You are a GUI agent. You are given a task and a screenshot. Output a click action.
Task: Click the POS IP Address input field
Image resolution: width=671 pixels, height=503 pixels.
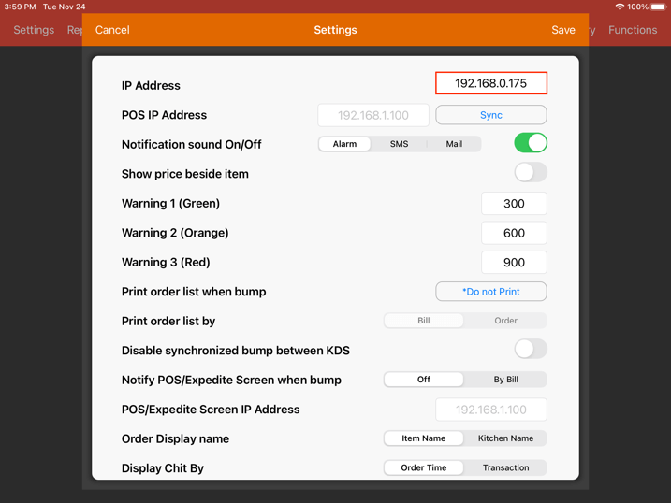[373, 115]
